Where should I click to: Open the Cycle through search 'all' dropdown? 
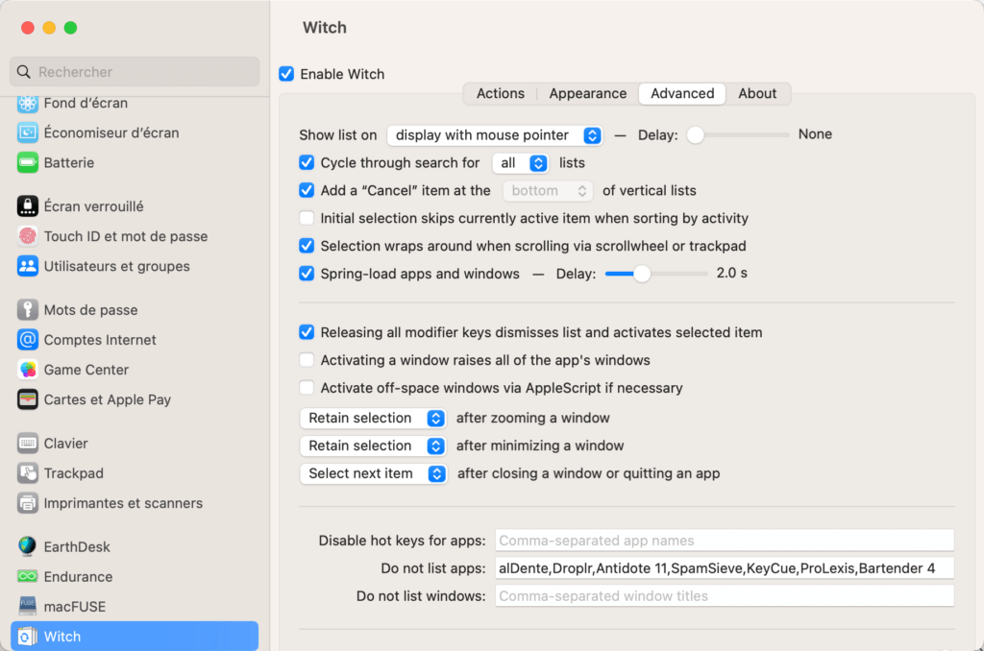coord(522,163)
